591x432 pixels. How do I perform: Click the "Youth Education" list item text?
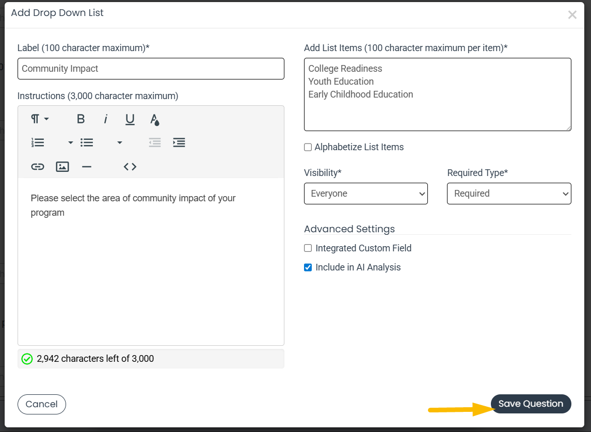[341, 82]
